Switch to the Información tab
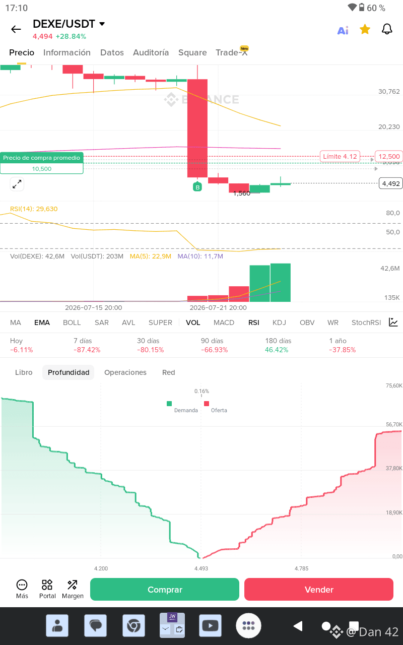Image resolution: width=403 pixels, height=645 pixels. click(67, 52)
